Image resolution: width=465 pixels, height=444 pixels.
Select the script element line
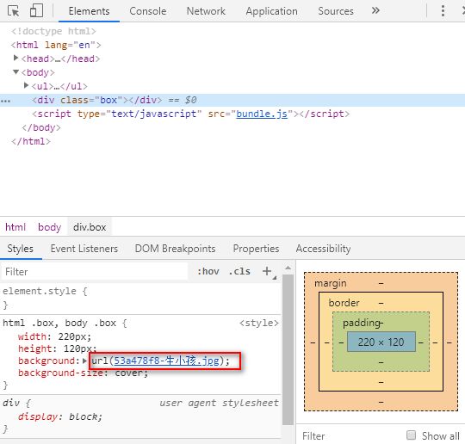click(x=190, y=114)
